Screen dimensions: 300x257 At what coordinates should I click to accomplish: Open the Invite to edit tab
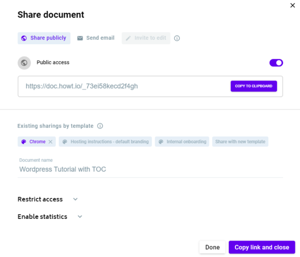[x=146, y=38]
